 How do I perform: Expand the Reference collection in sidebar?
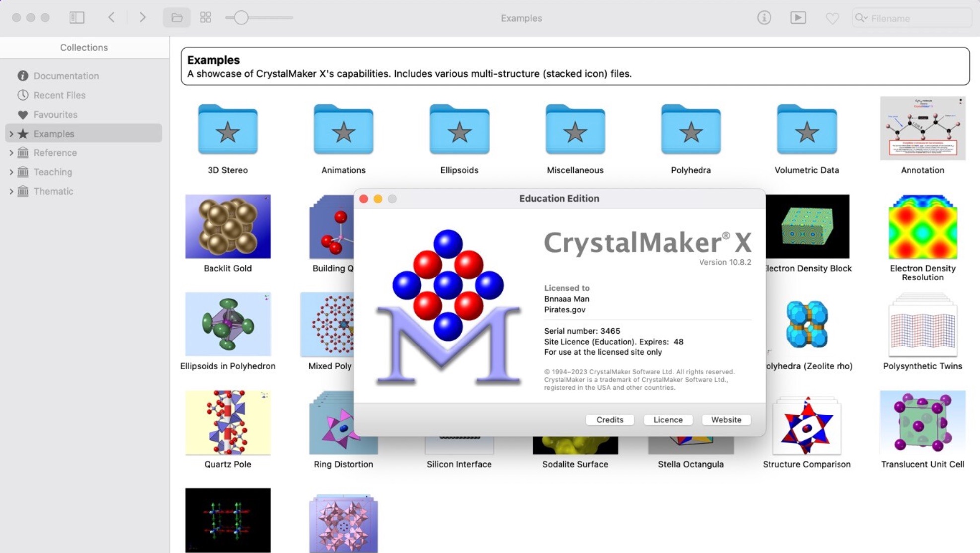pyautogui.click(x=11, y=152)
